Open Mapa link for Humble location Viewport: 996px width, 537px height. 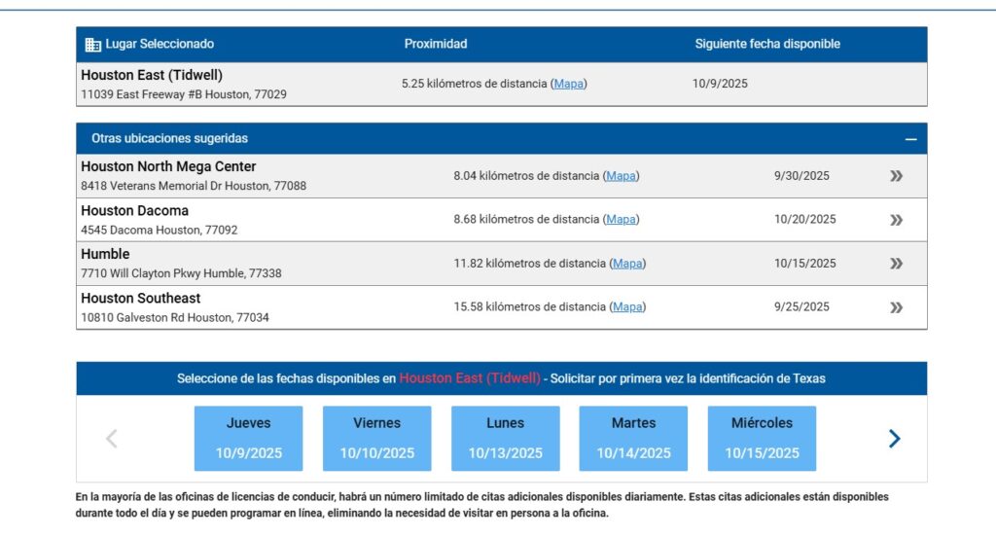627,264
